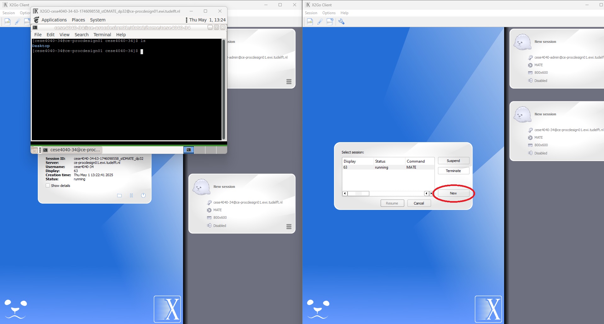Click the terminal vertical scrollbar
Image resolution: width=604 pixels, height=324 pixels.
[224, 90]
